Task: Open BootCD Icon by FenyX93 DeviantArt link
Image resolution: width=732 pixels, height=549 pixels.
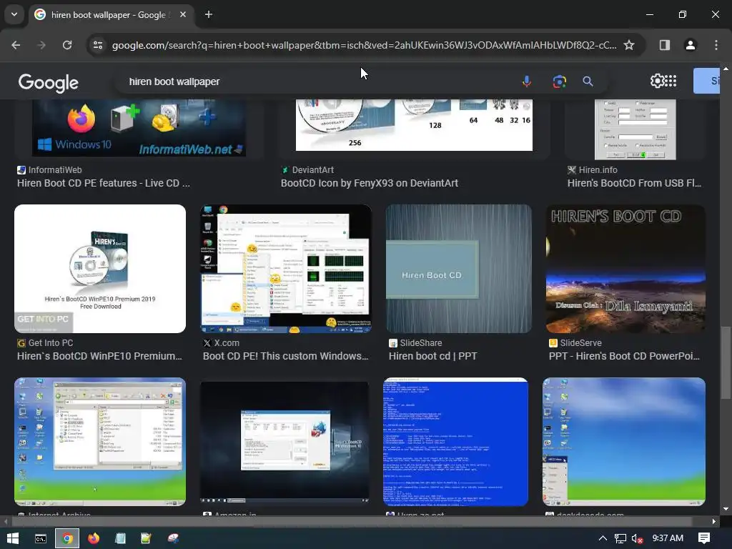Action: (x=370, y=183)
